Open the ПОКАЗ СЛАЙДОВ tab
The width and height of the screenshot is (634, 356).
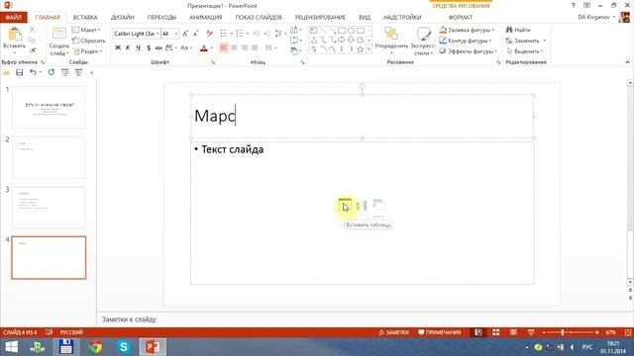259,18
